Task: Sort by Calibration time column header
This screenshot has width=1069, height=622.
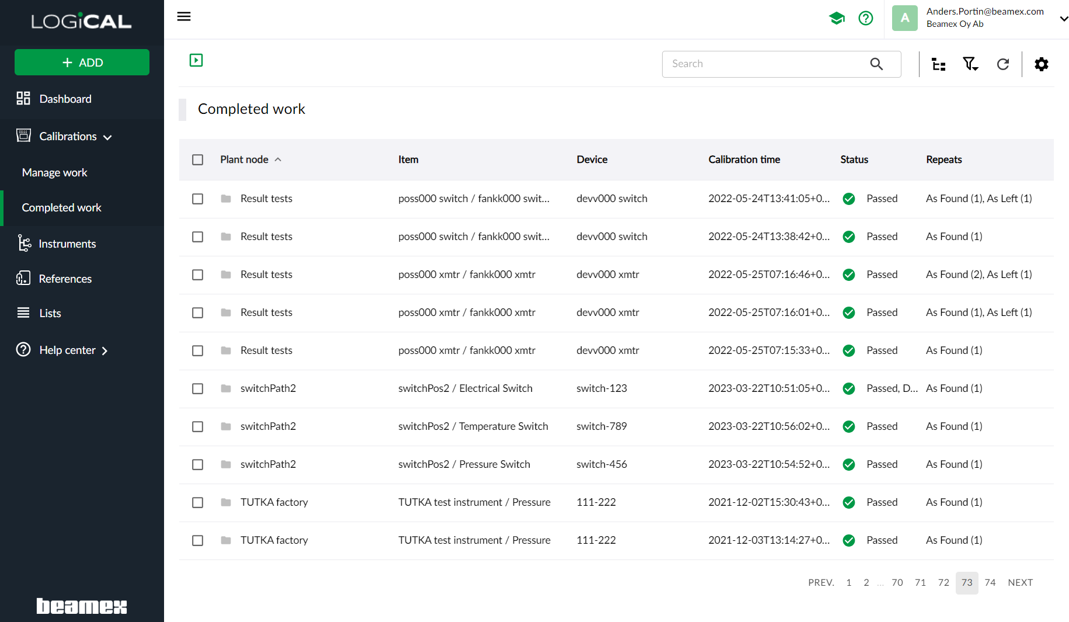Action: click(744, 159)
